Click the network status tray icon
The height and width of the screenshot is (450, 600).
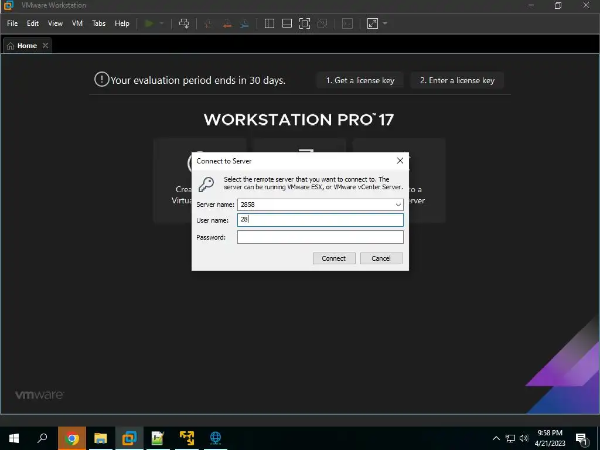510,438
